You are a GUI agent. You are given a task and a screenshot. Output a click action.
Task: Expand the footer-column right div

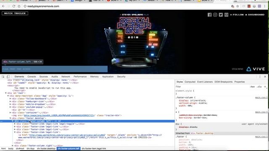(x=13, y=146)
